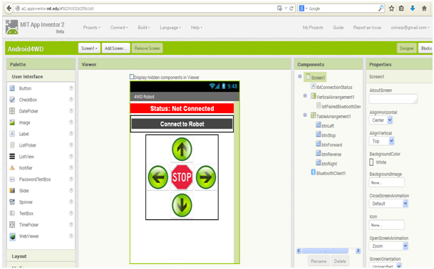Open help for Button component
The width and height of the screenshot is (434, 269).
pos(71,88)
